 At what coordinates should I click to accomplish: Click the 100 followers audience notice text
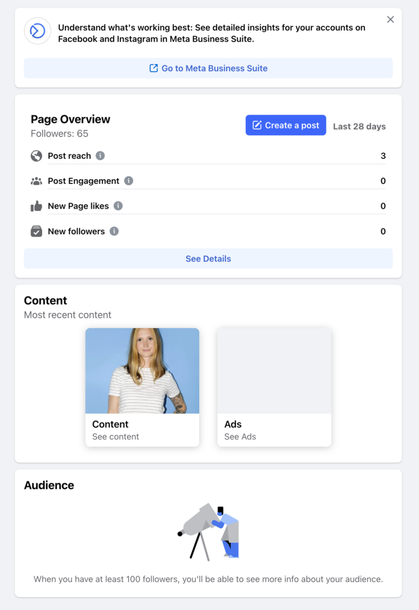click(208, 579)
